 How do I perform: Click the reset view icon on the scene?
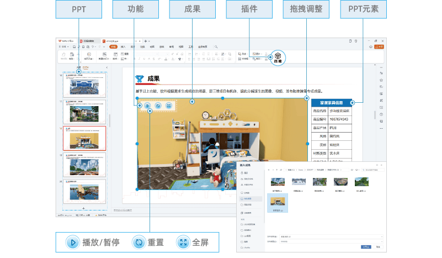pyautogui.click(x=158, y=105)
